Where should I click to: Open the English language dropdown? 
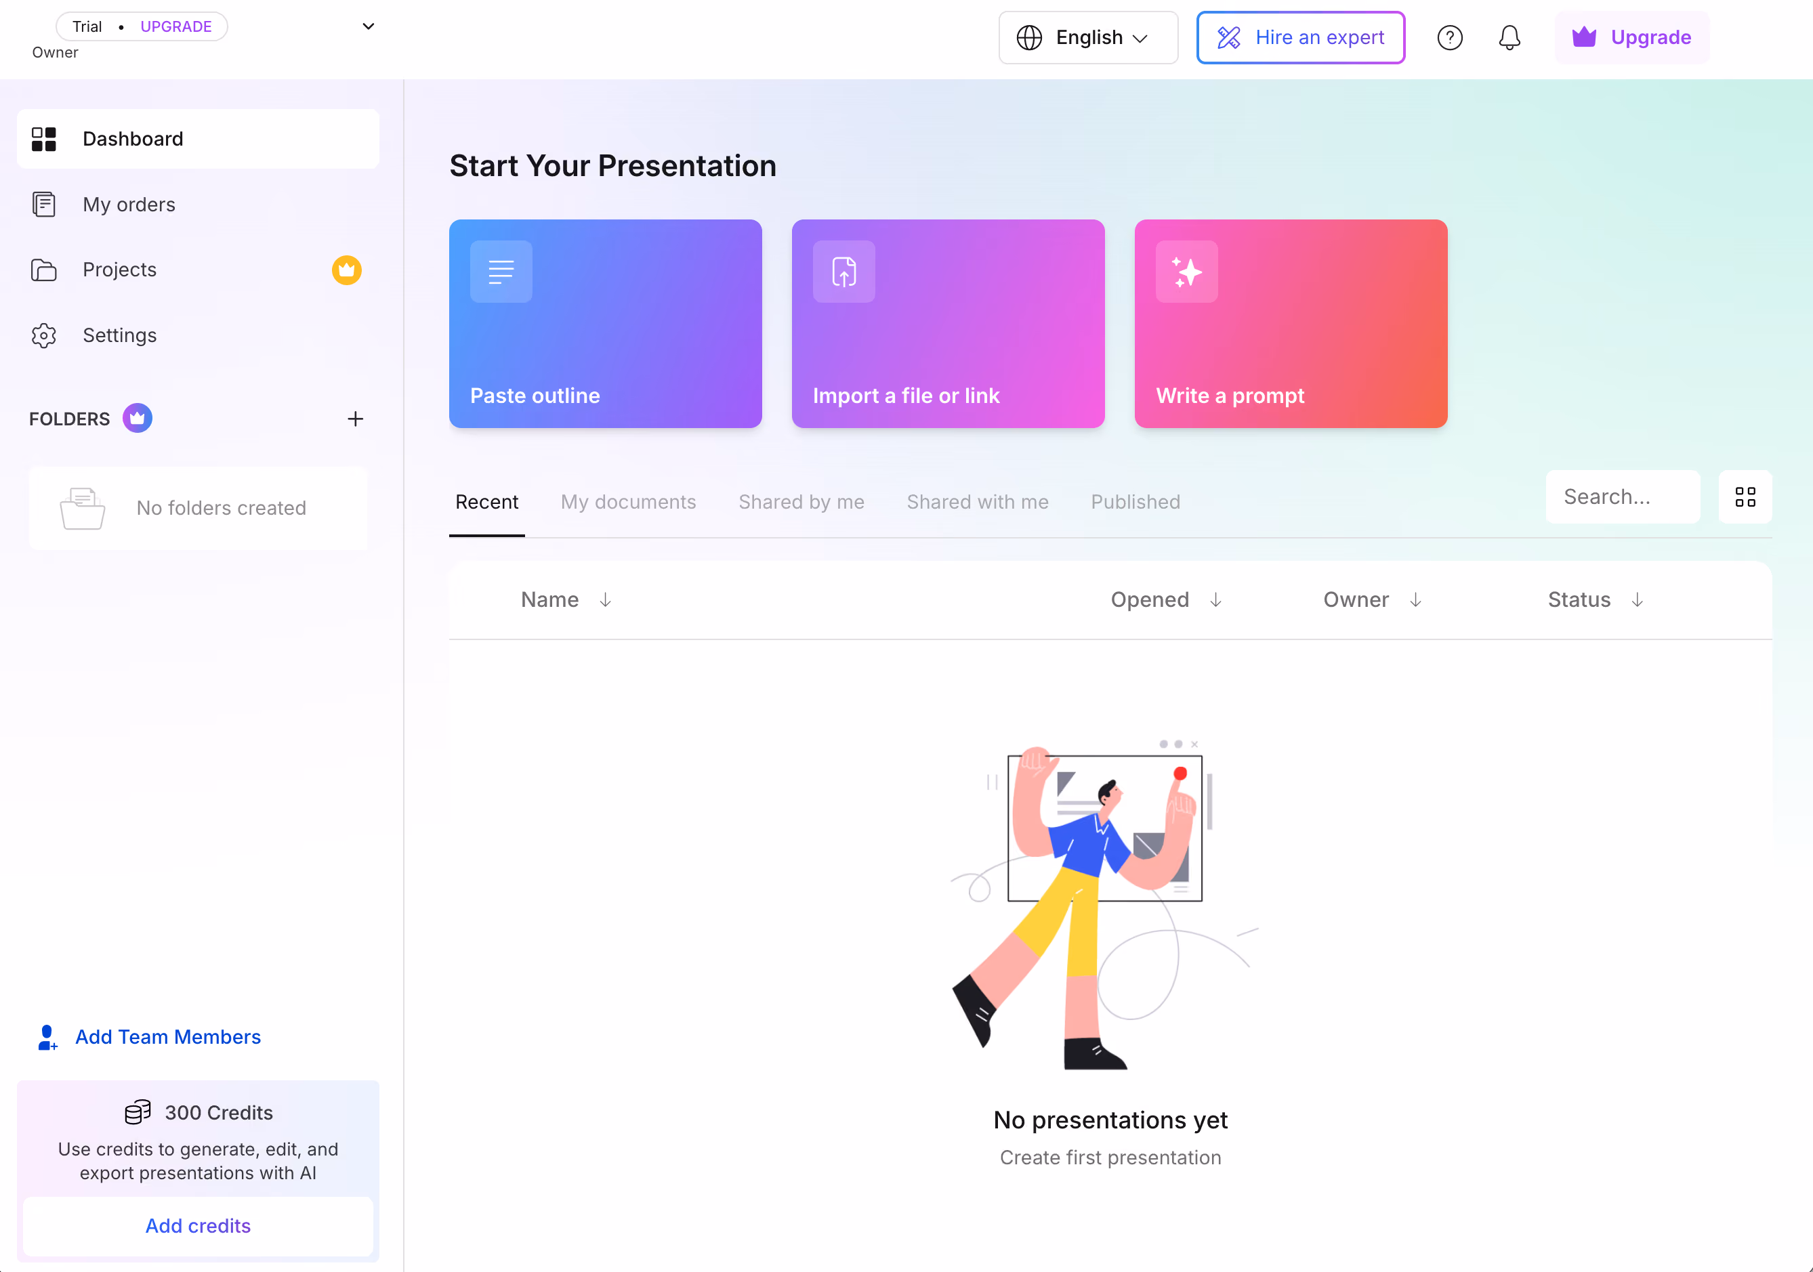[x=1088, y=38]
